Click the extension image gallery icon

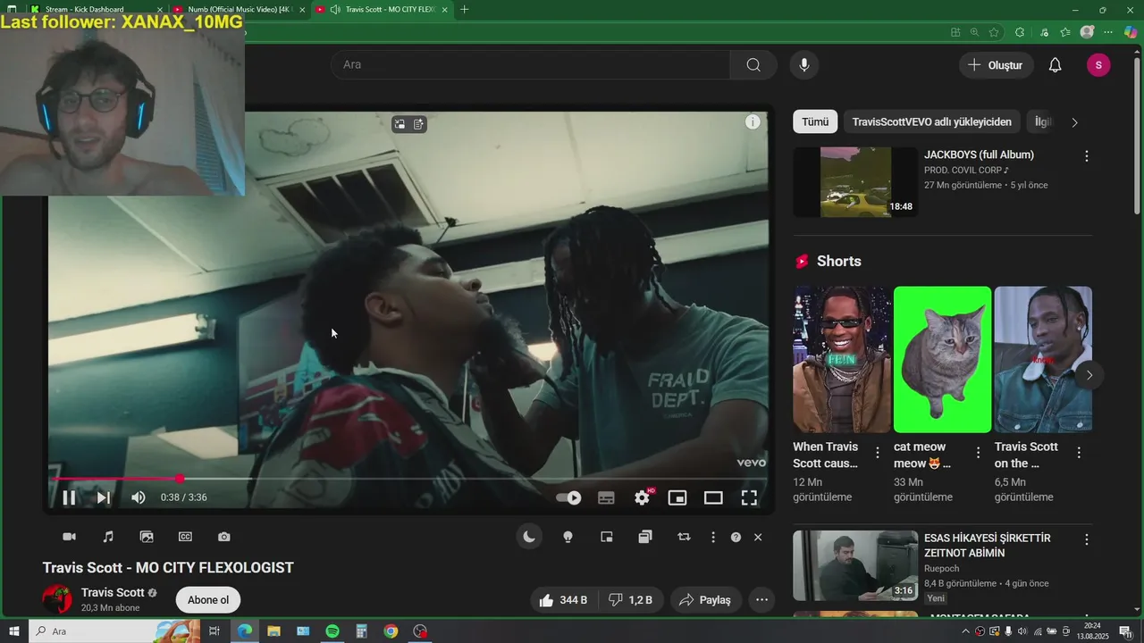147,537
